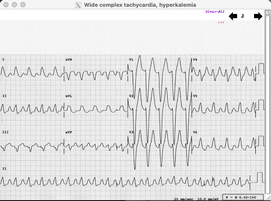The image size is (271, 201).
Task: Click the resize grip in the bottom-right corner
Action: [x=268, y=198]
